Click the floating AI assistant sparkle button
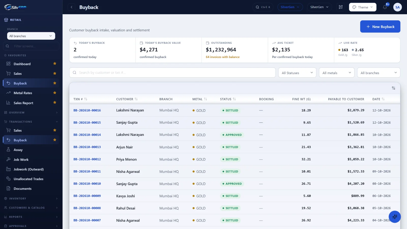The height and width of the screenshot is (229, 407). click(395, 217)
